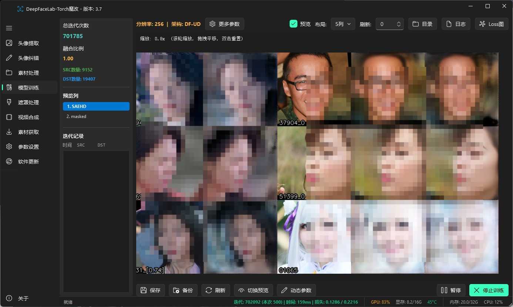This screenshot has height=307, width=513.
Task: Open the Loss图 chart
Action: 492,24
